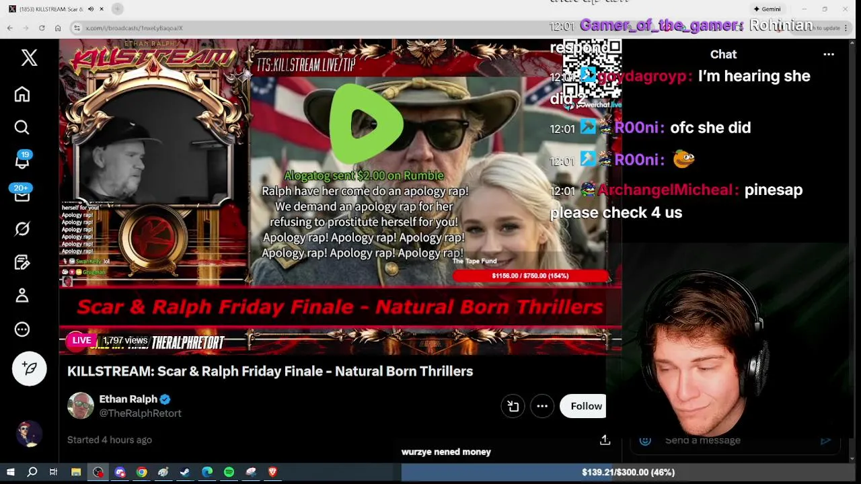
Task: Compose a new post with feather button
Action: point(30,368)
